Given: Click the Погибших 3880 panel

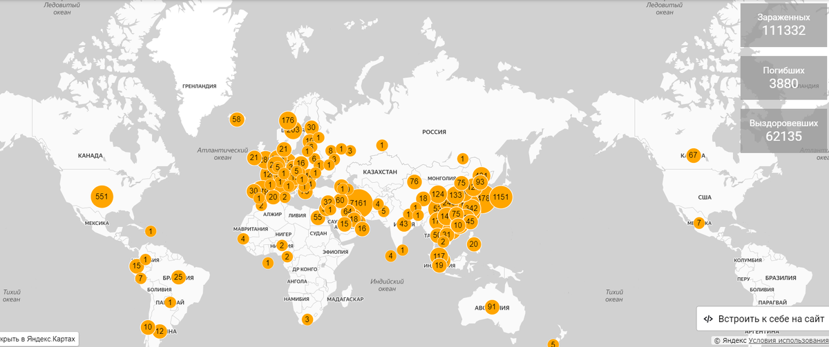Looking at the screenshot, I should (x=784, y=78).
